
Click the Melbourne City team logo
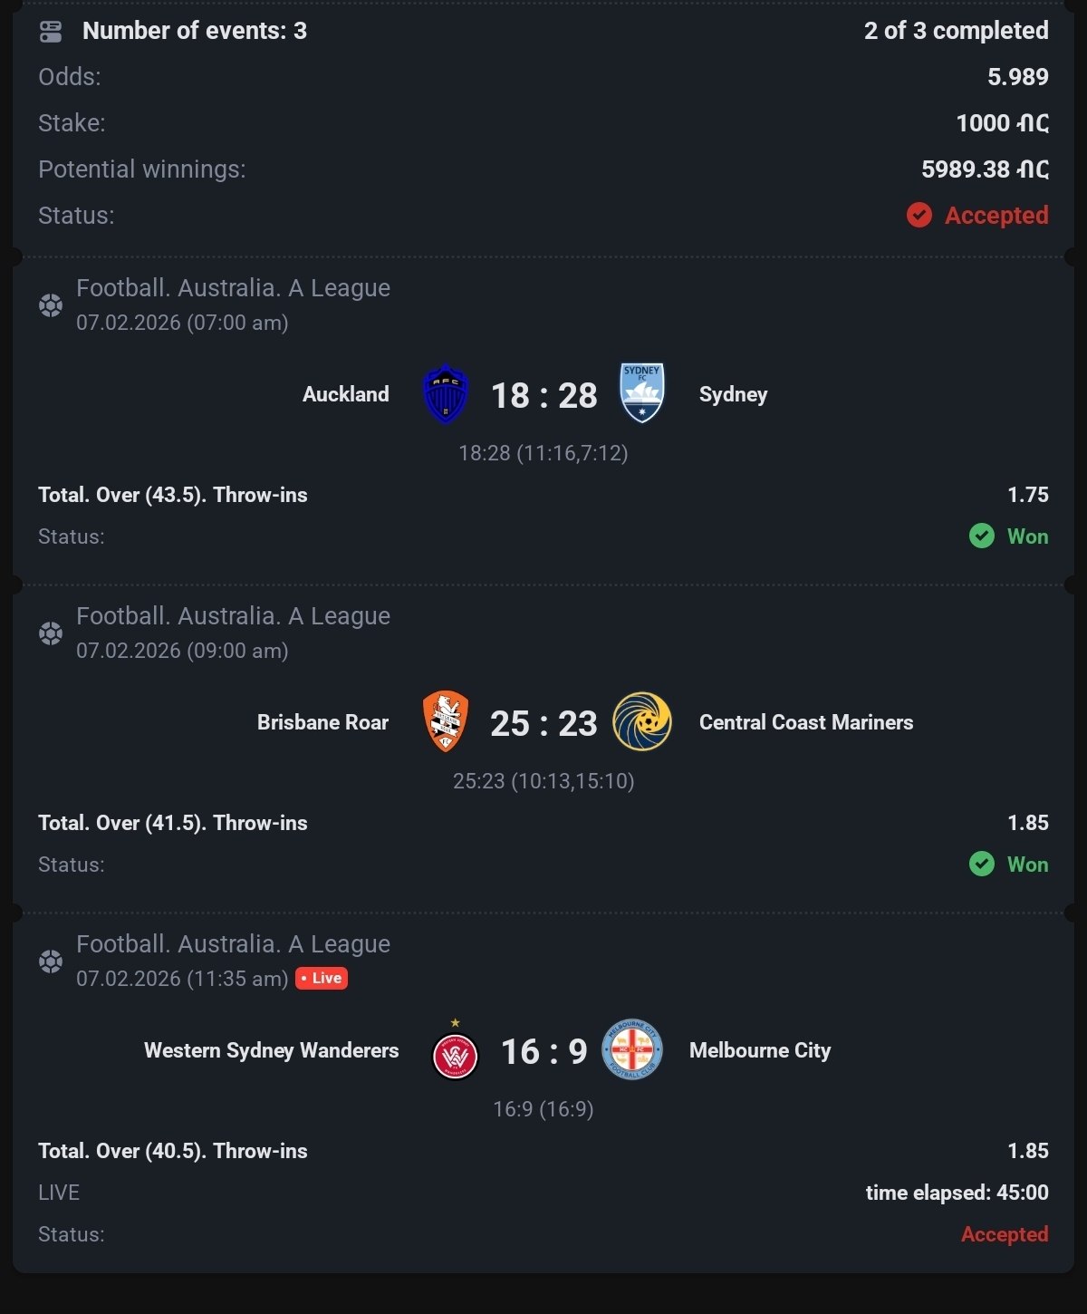coord(632,1050)
